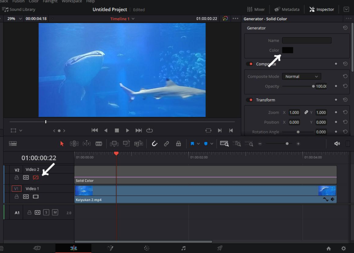Click Detail Zoom icon

tap(237, 144)
